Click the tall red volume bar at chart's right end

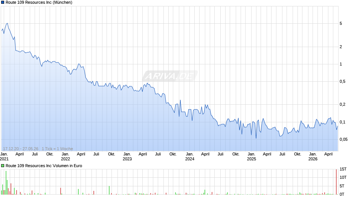click(336, 182)
